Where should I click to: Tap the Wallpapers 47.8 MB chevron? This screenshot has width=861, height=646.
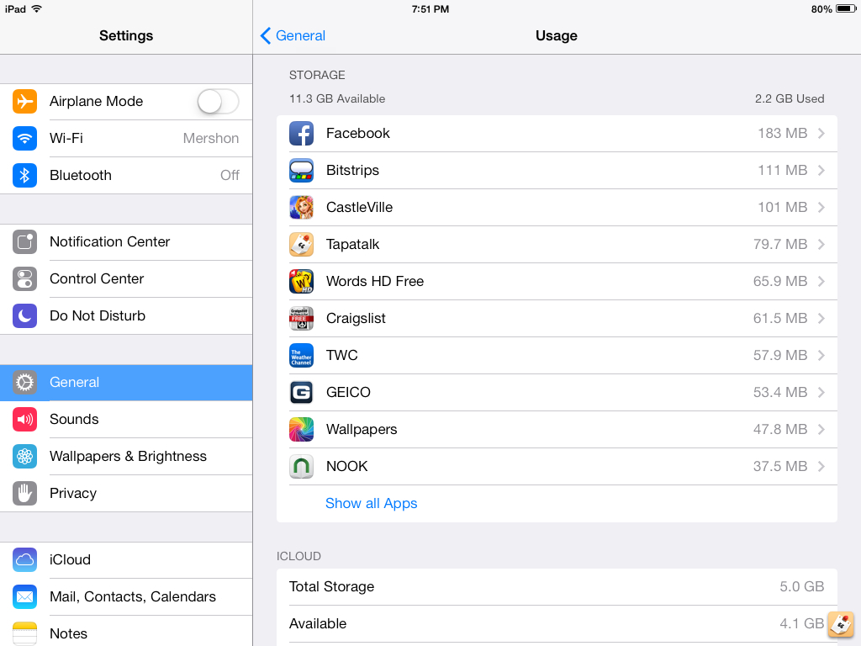pos(821,430)
